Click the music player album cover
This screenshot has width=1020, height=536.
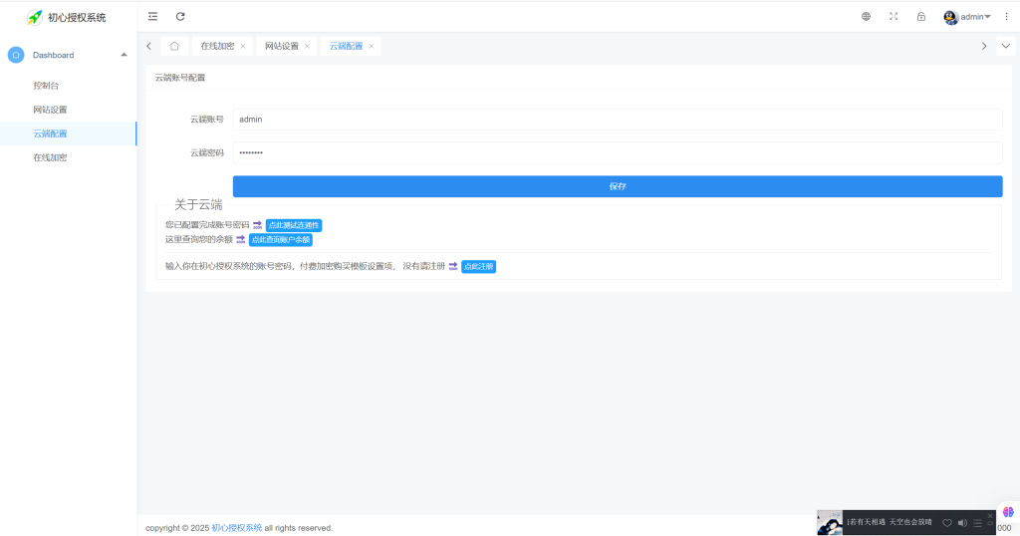point(830,522)
